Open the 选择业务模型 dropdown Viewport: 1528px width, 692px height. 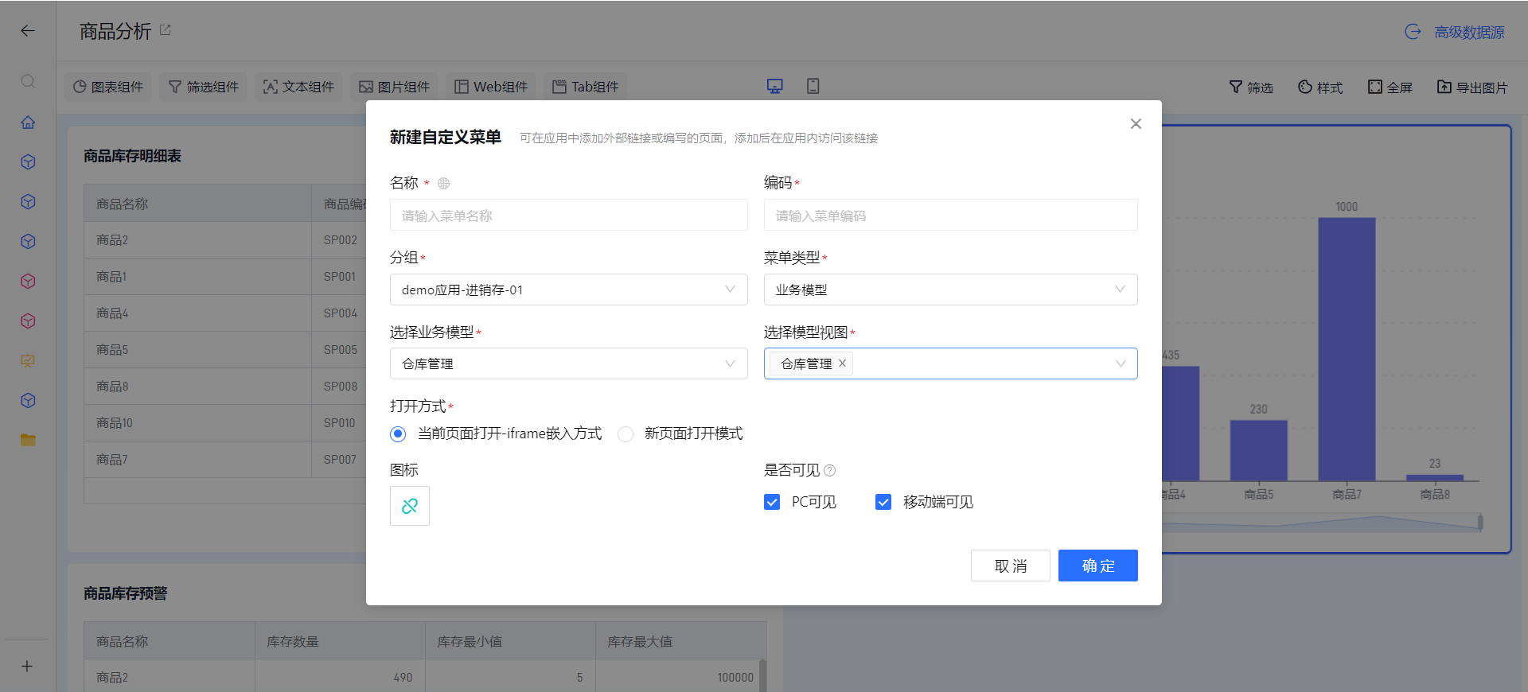[569, 363]
